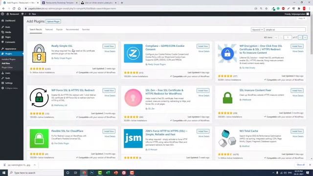Install the W3 Total Cache plugin
This screenshot has height=176, width=313.
297,132
